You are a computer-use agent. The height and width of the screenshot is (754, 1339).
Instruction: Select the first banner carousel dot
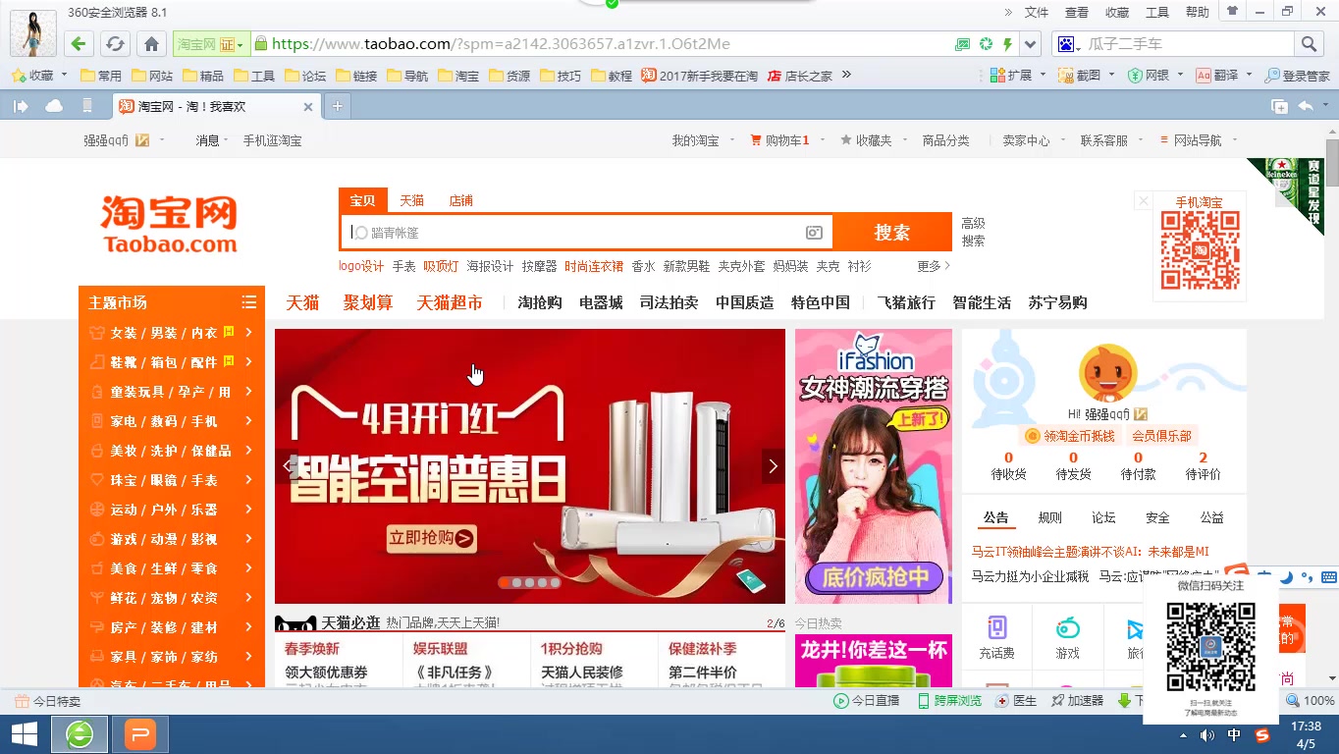tap(505, 582)
